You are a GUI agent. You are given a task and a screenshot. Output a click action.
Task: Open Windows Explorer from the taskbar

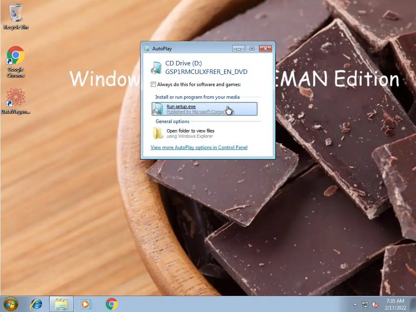(x=61, y=304)
